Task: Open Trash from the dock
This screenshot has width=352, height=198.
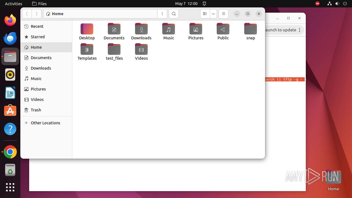Action: click(x=10, y=170)
